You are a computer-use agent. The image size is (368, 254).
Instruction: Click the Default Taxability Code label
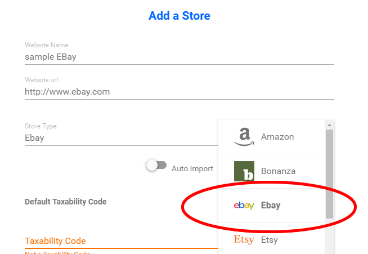66,202
